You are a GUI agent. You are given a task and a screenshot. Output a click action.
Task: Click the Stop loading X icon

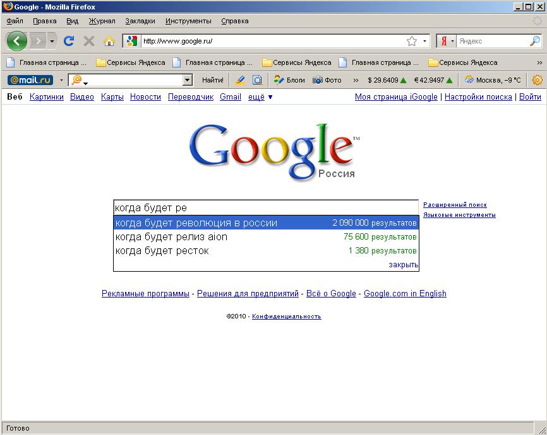(x=89, y=41)
